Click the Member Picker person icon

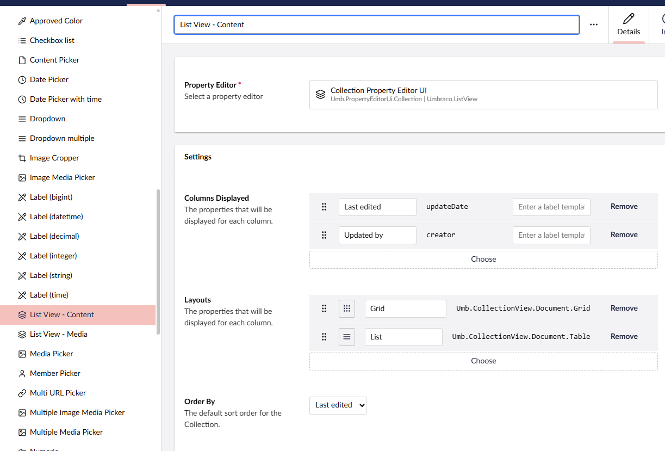point(22,373)
